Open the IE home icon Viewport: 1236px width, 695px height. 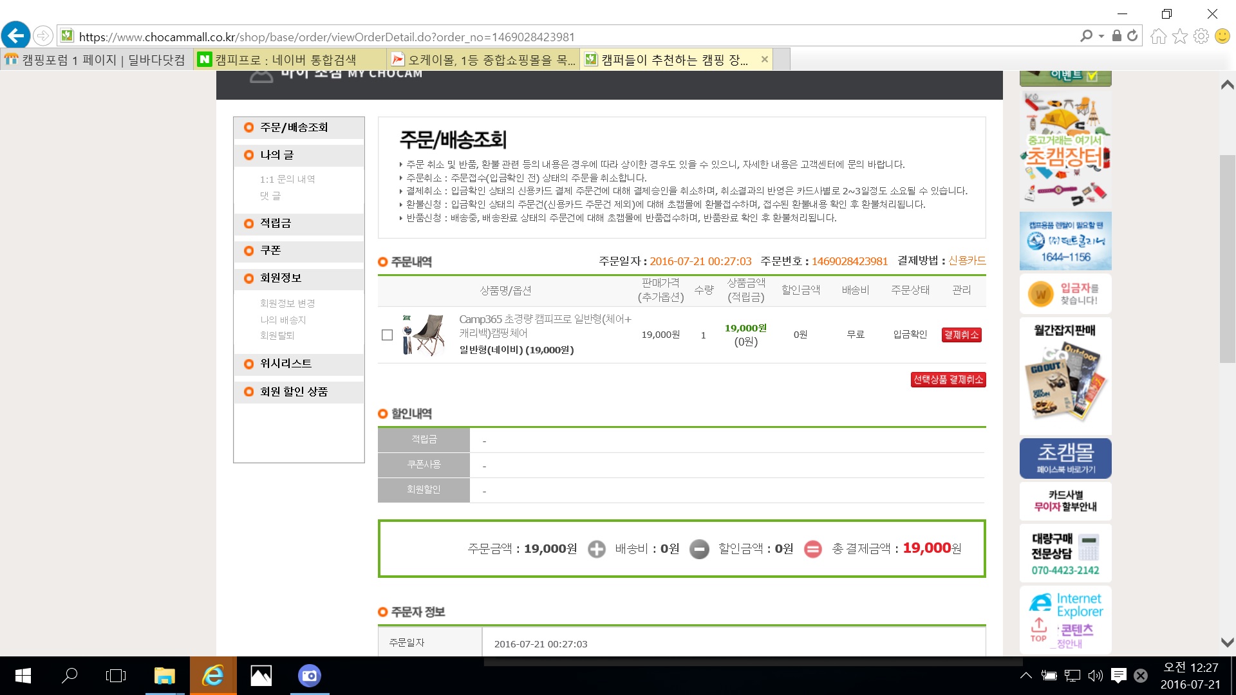click(x=1158, y=36)
